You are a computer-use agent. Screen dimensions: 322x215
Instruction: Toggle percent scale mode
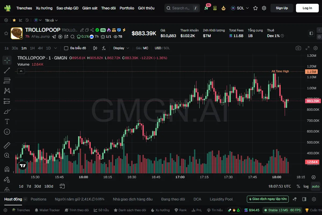298,186
